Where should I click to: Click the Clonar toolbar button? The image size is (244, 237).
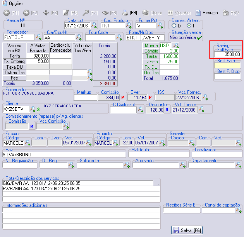pos(152,13)
